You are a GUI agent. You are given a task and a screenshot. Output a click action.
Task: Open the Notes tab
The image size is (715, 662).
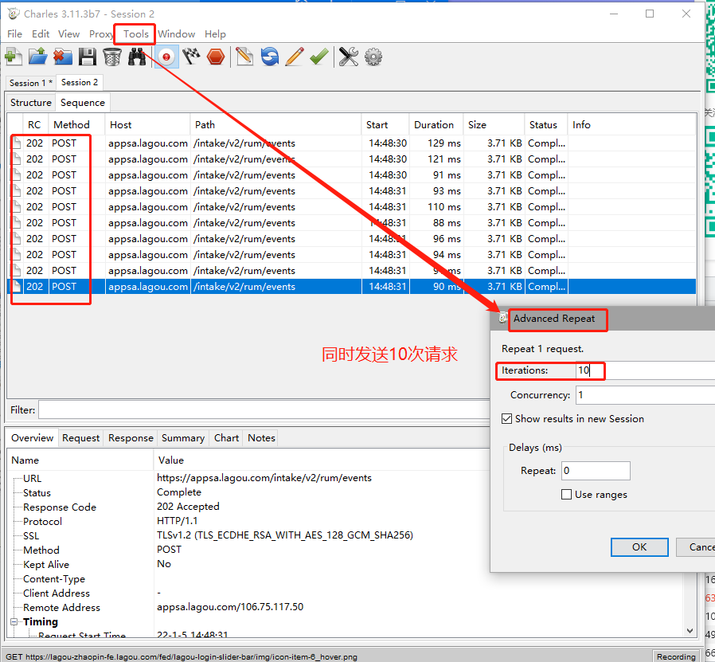261,438
